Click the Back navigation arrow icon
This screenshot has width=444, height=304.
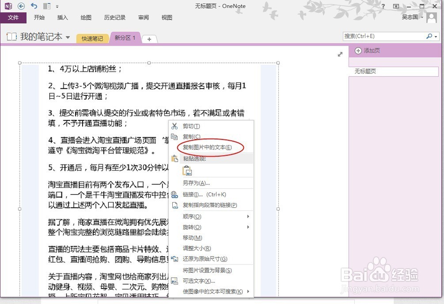(x=20, y=6)
